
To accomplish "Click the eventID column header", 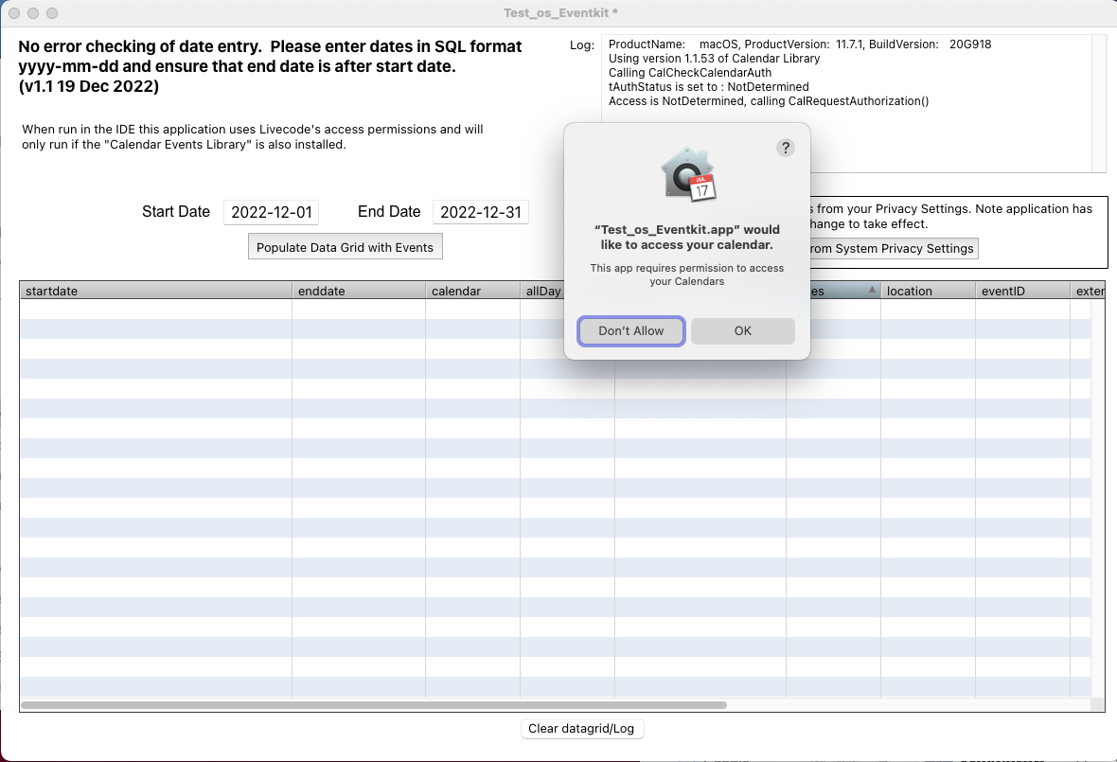I will pos(1021,291).
